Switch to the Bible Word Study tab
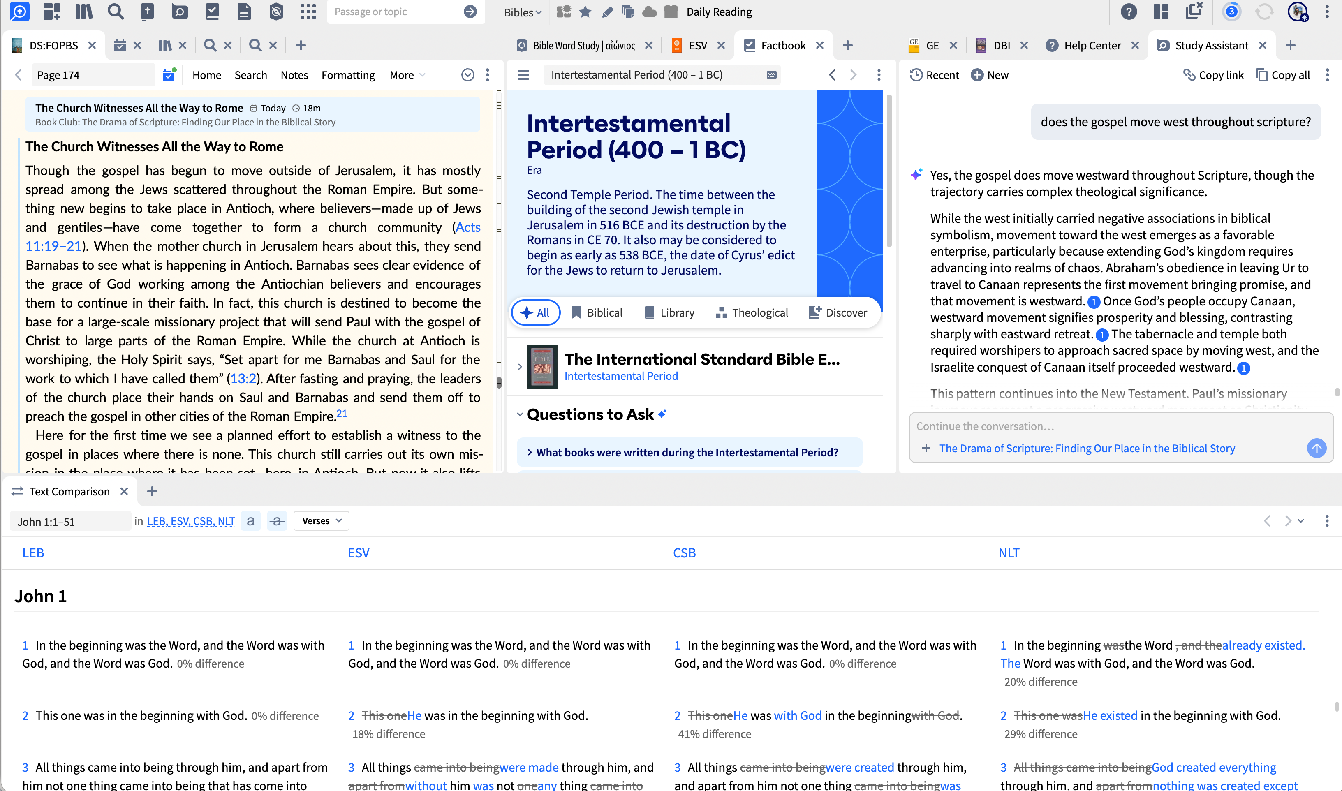Screen dimensions: 1342x791 tap(583, 45)
